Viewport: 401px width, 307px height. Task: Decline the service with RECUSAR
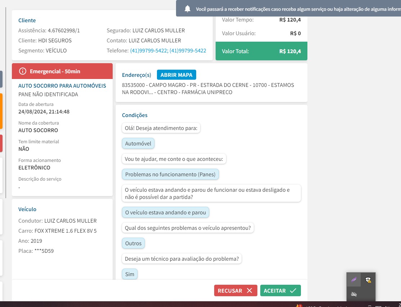pyautogui.click(x=235, y=290)
